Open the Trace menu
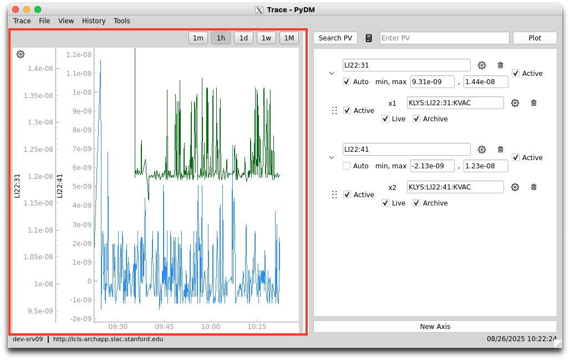Screen dimensions: 570x360 tap(22, 21)
